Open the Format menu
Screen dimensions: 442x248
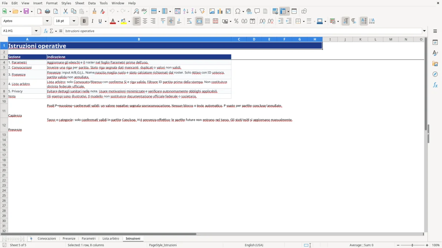52,3
